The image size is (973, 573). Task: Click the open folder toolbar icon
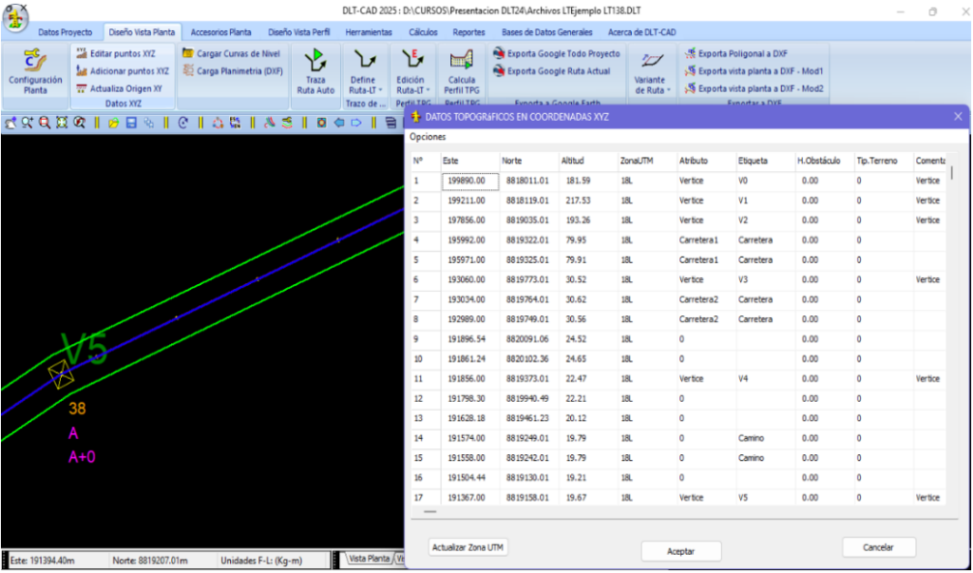[114, 123]
